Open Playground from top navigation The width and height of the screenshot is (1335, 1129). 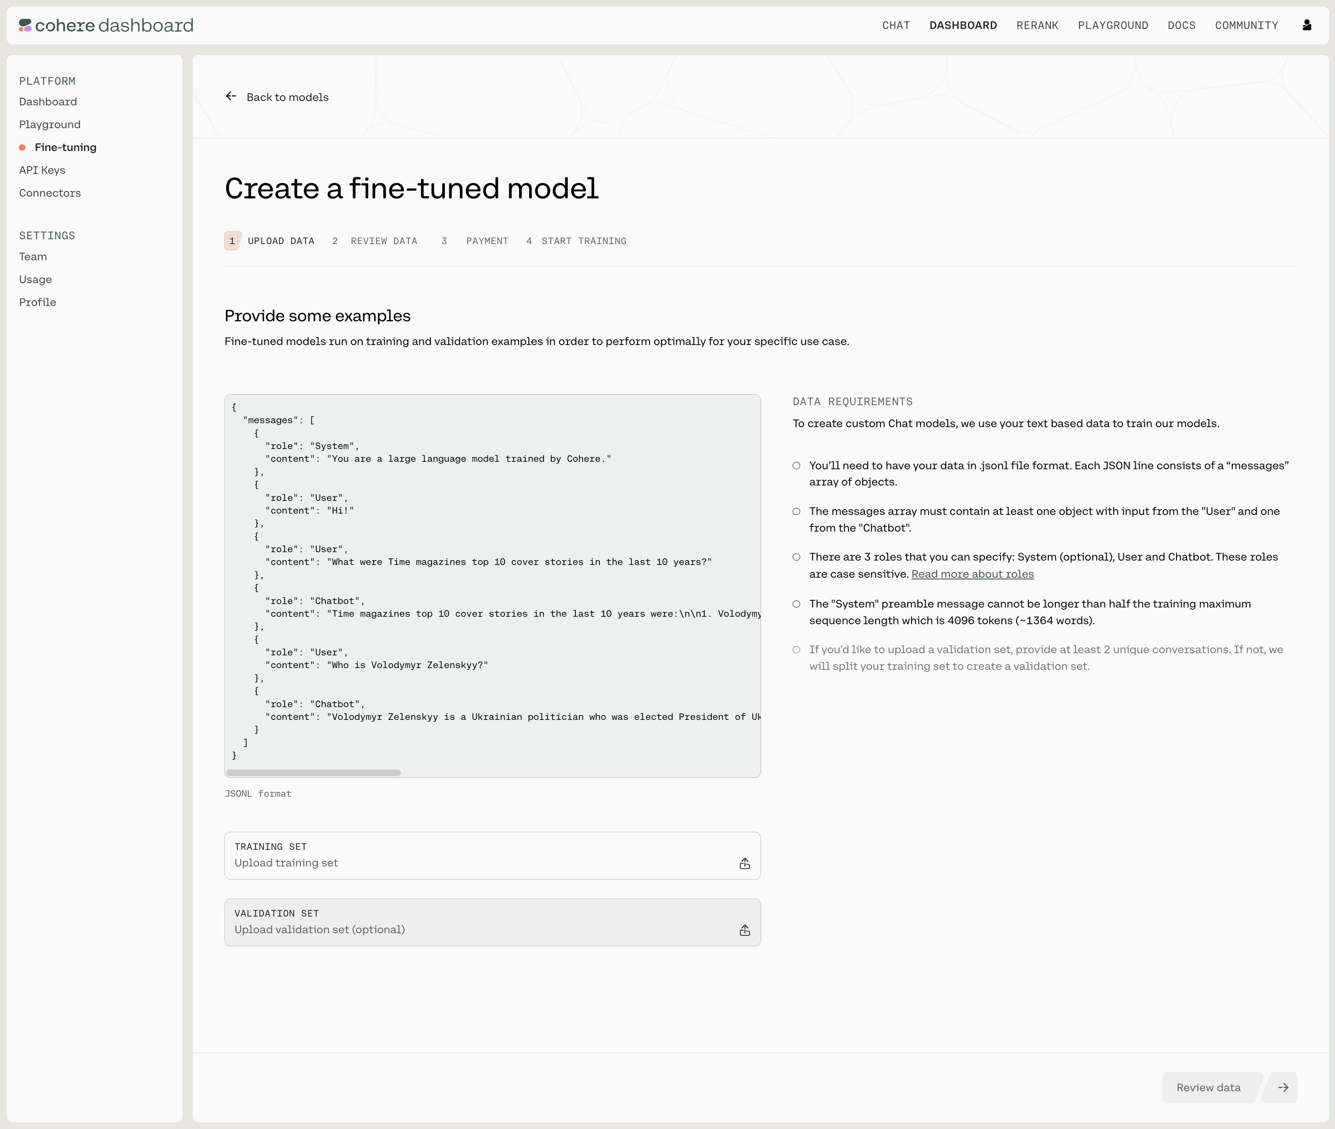[x=1113, y=25]
